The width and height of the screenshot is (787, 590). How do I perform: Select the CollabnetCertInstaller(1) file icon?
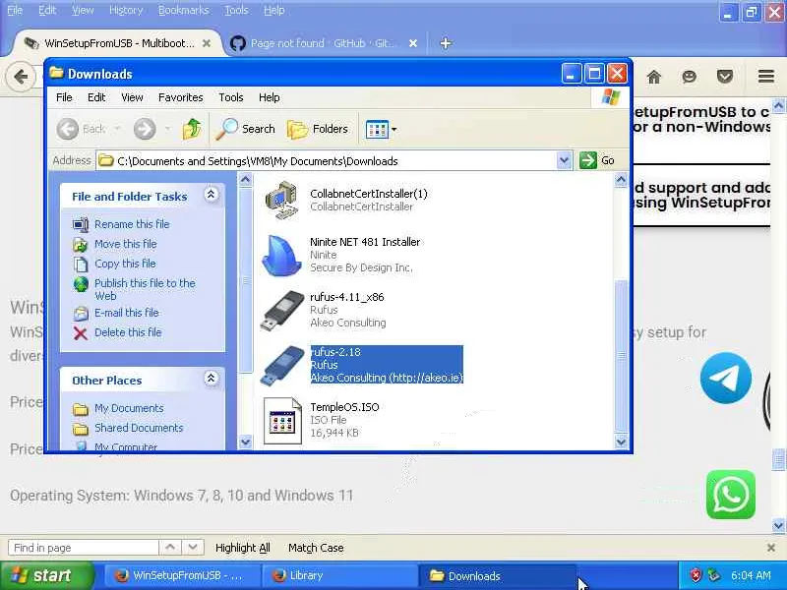pos(282,201)
